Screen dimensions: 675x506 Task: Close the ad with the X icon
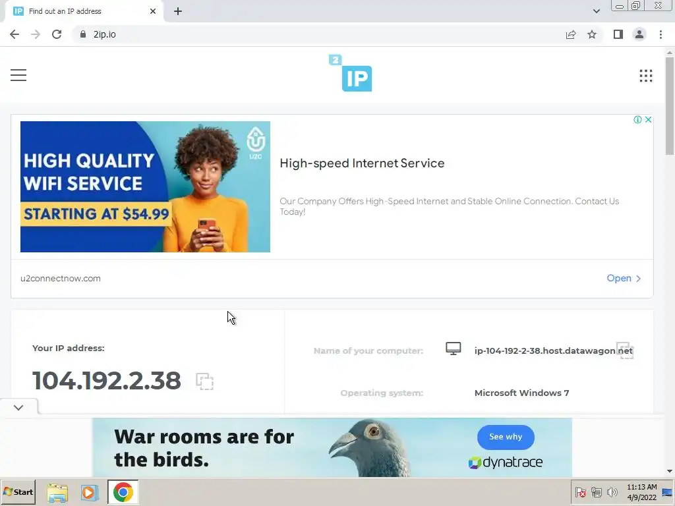(x=648, y=120)
